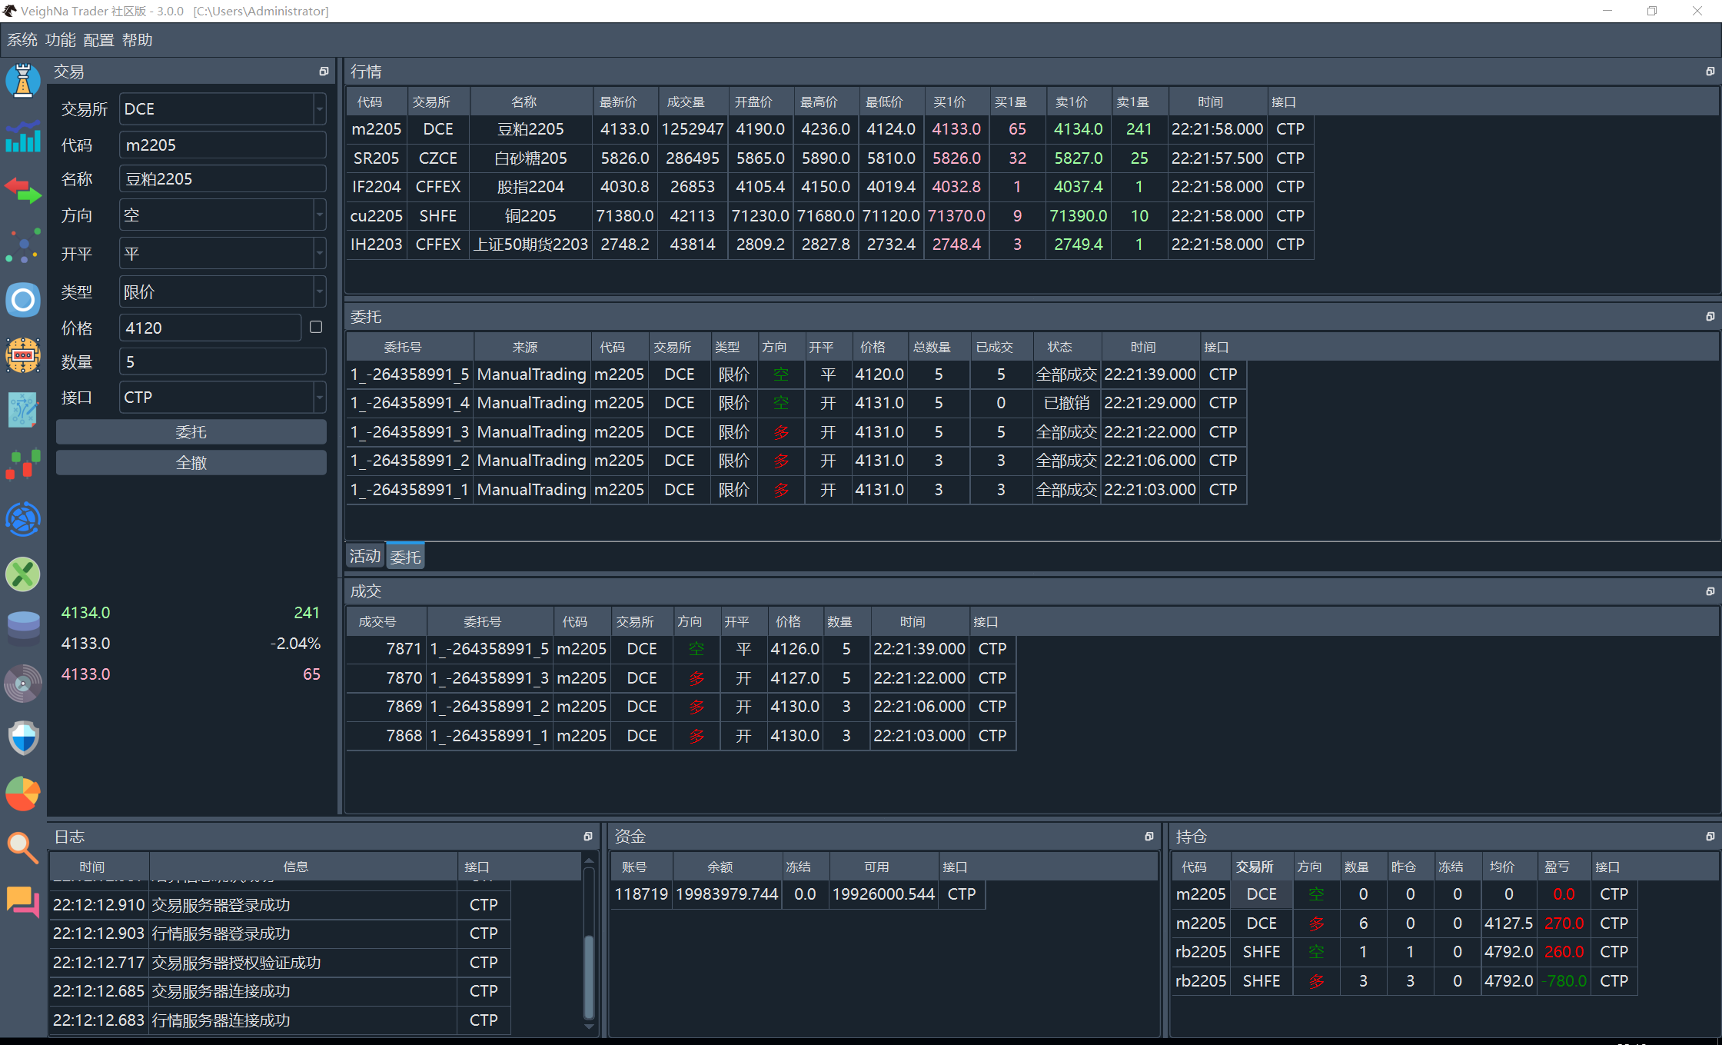Open the pie chart portfolio icon
The width and height of the screenshot is (1722, 1045).
[x=23, y=794]
